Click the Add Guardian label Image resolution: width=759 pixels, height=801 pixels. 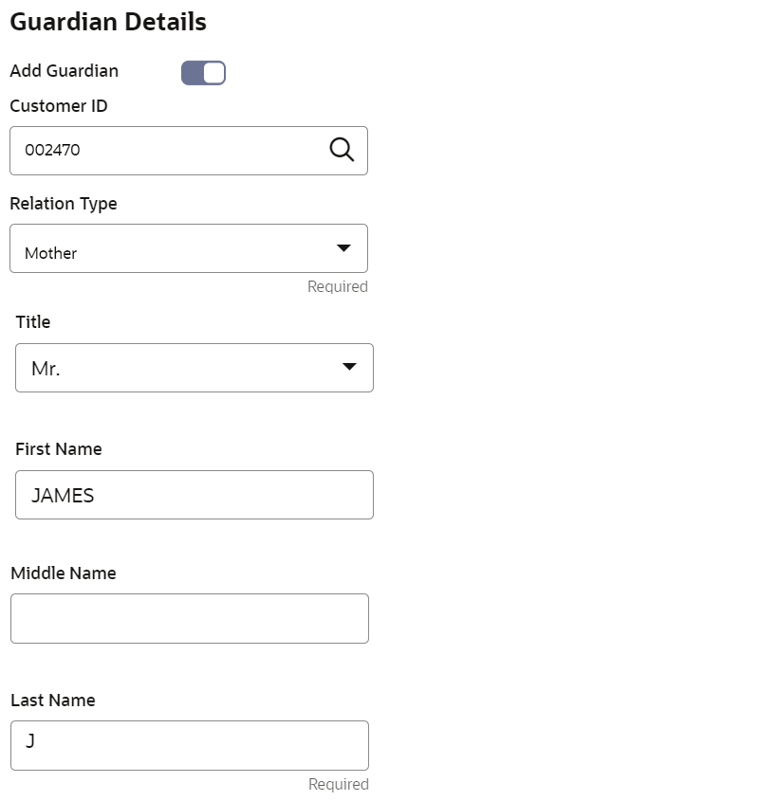pyautogui.click(x=64, y=71)
